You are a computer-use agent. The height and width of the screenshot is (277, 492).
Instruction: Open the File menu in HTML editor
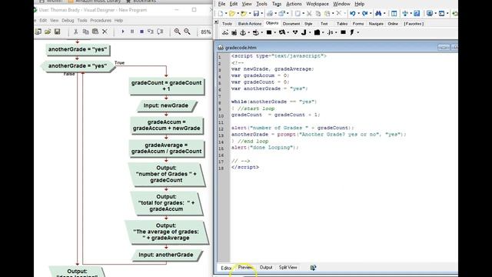tap(221, 4)
